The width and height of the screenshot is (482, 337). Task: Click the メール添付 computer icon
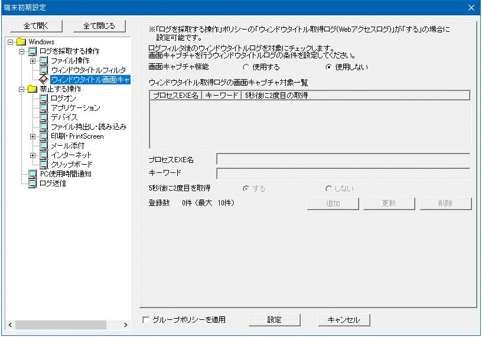pyautogui.click(x=44, y=145)
